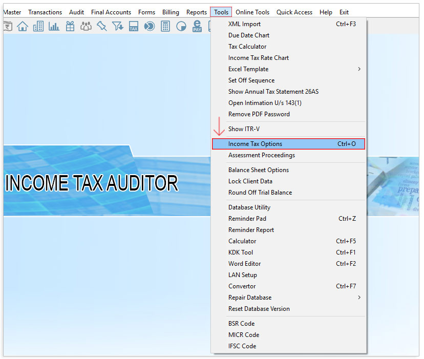This screenshot has width=424, height=359.
Task: Expand the Excel Template submenu
Action: pos(288,69)
